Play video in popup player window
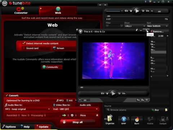The height and width of the screenshot is (130, 173). [113, 94]
